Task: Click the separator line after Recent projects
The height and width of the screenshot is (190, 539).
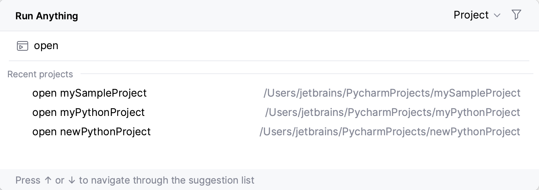Action: tap(306, 74)
